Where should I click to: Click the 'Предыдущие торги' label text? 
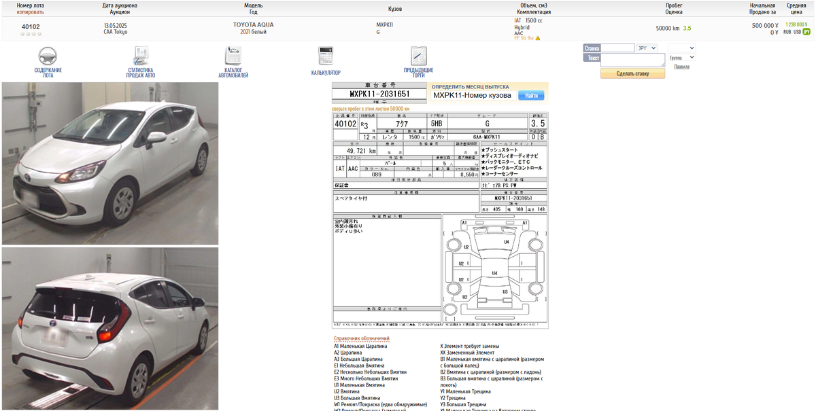click(418, 73)
